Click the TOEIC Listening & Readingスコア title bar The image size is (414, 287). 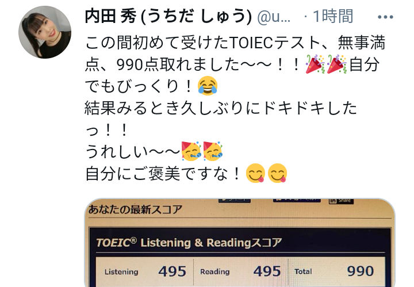[x=240, y=242]
